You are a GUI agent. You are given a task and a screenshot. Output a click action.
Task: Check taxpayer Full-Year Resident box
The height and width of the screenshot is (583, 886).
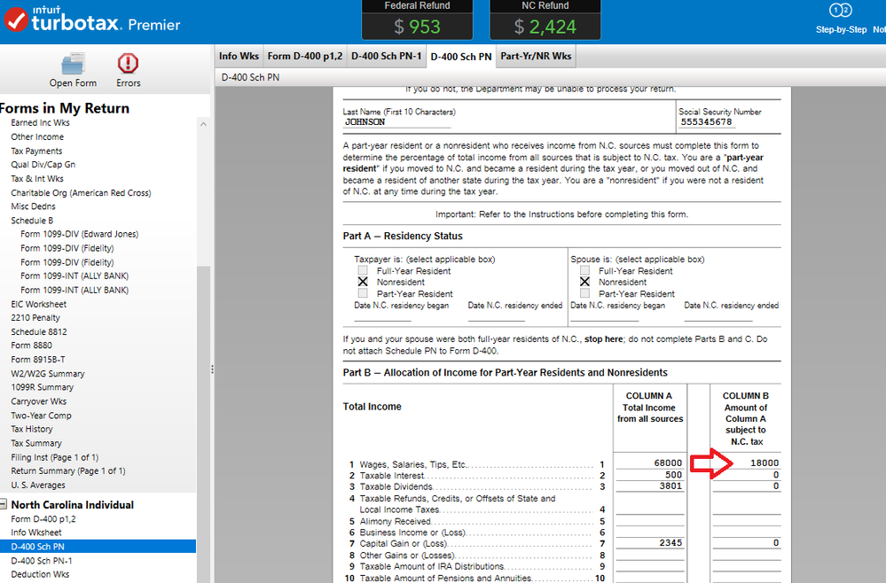[362, 271]
